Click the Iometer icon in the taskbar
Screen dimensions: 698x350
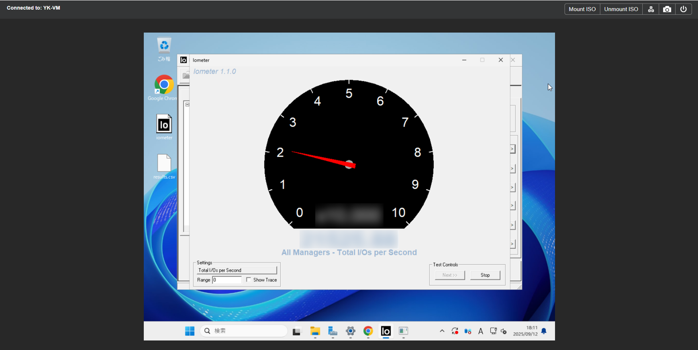(x=386, y=331)
